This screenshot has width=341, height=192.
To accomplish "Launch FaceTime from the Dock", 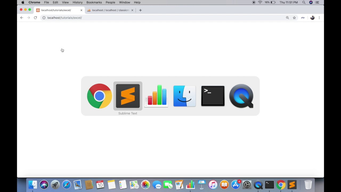I will click(168, 185).
